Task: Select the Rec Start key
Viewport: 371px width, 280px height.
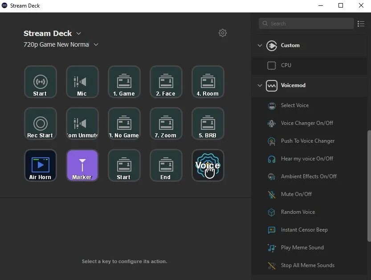Action: pos(41,124)
